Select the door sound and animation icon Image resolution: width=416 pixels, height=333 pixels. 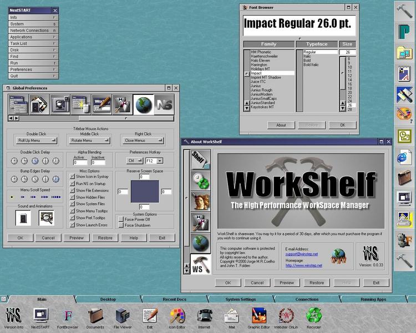(23, 218)
